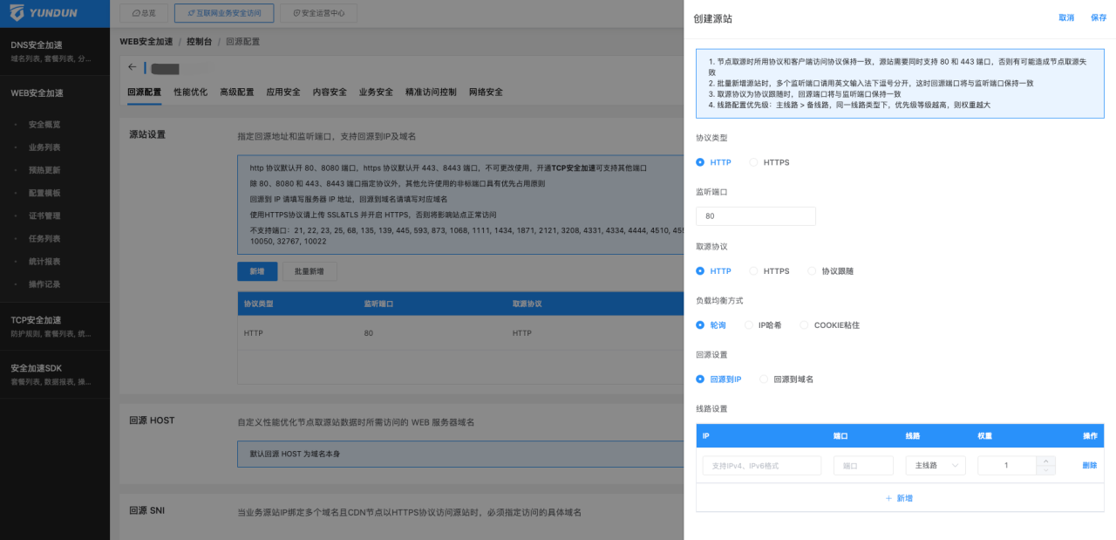Expand the DNS安全加速 sidebar section

coord(54,51)
